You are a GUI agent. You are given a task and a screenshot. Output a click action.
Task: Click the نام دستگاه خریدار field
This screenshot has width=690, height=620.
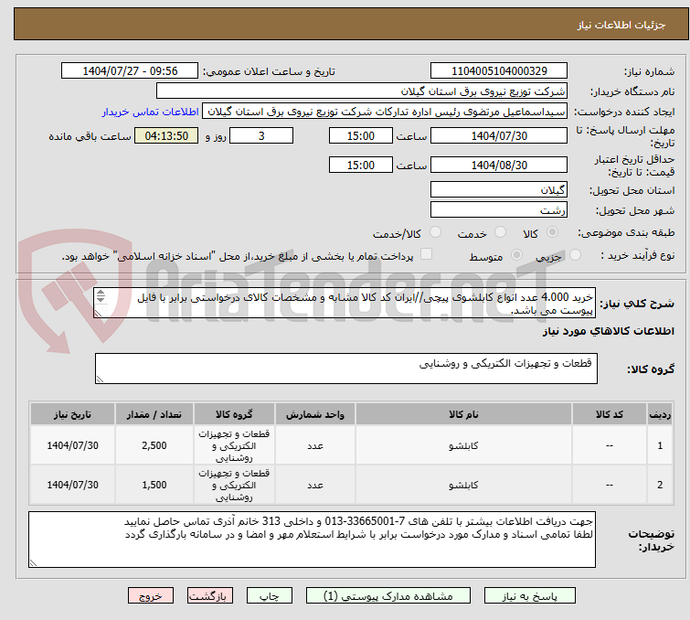362,91
